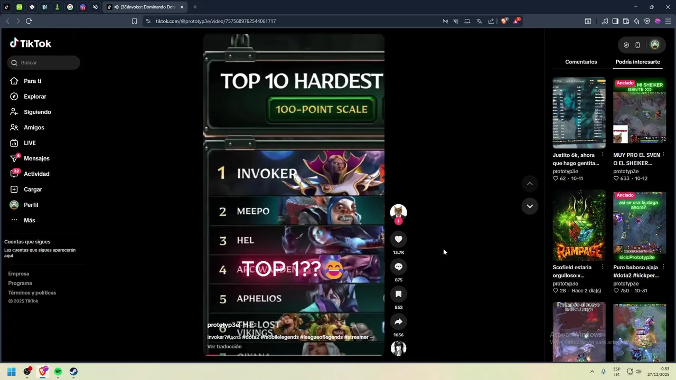Click Ver traducción under the caption
Screen dimensions: 676x380
(224, 347)
